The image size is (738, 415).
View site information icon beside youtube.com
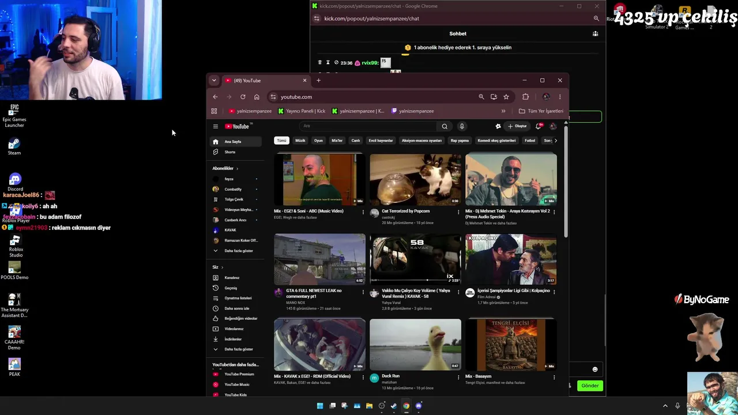(273, 97)
